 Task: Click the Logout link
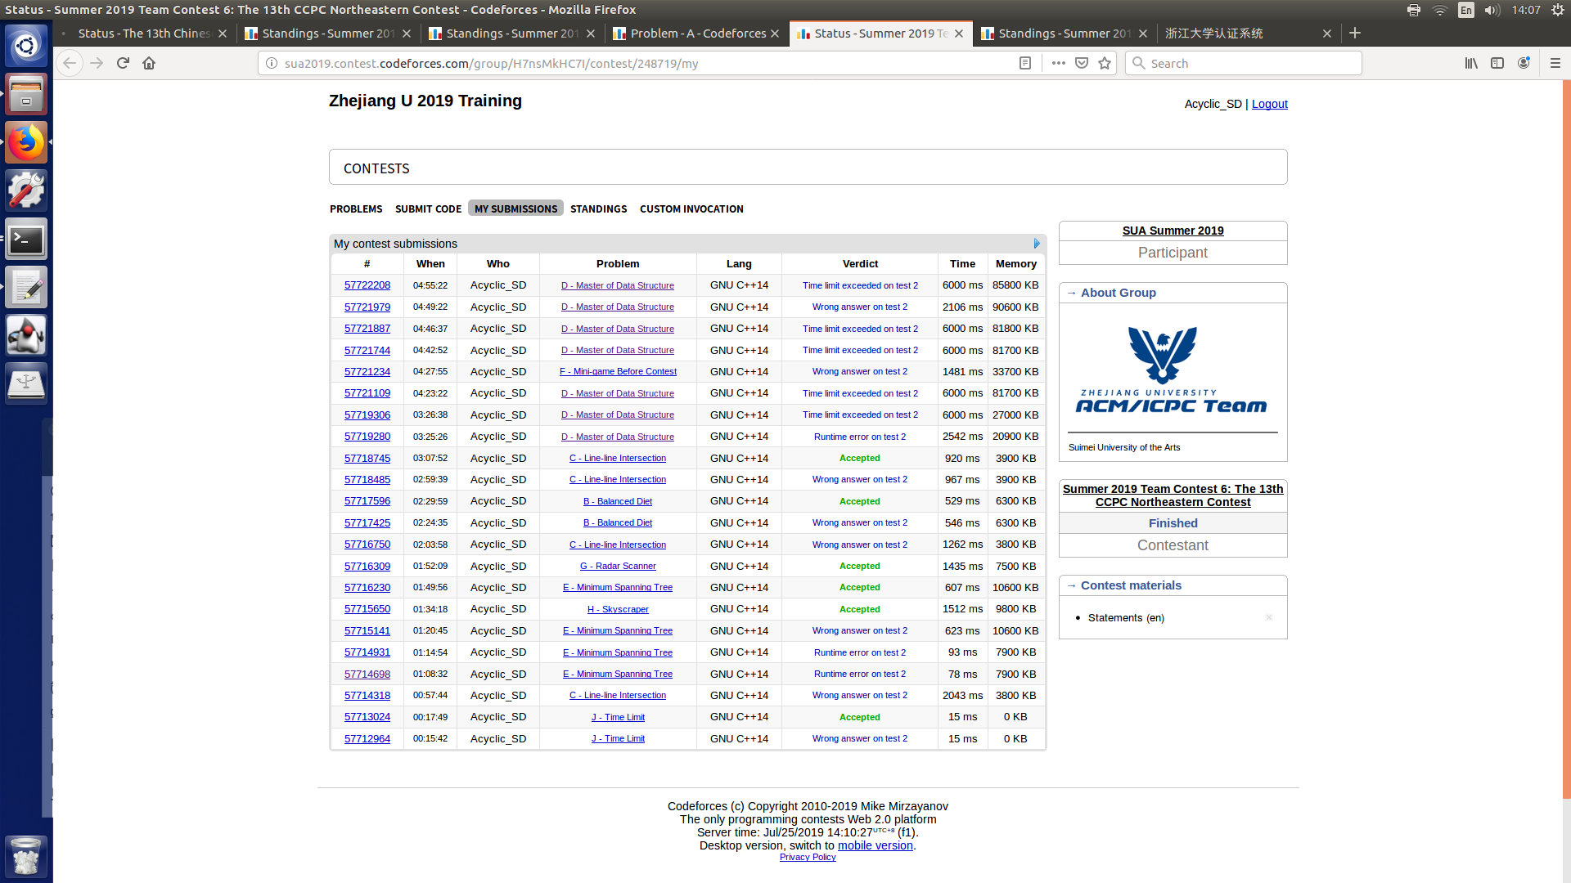point(1269,104)
